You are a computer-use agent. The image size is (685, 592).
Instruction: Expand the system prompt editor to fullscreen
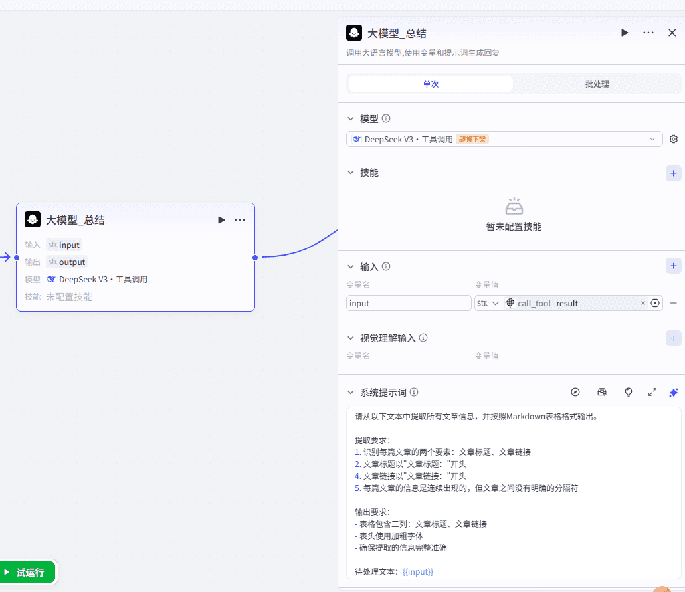pyautogui.click(x=652, y=392)
